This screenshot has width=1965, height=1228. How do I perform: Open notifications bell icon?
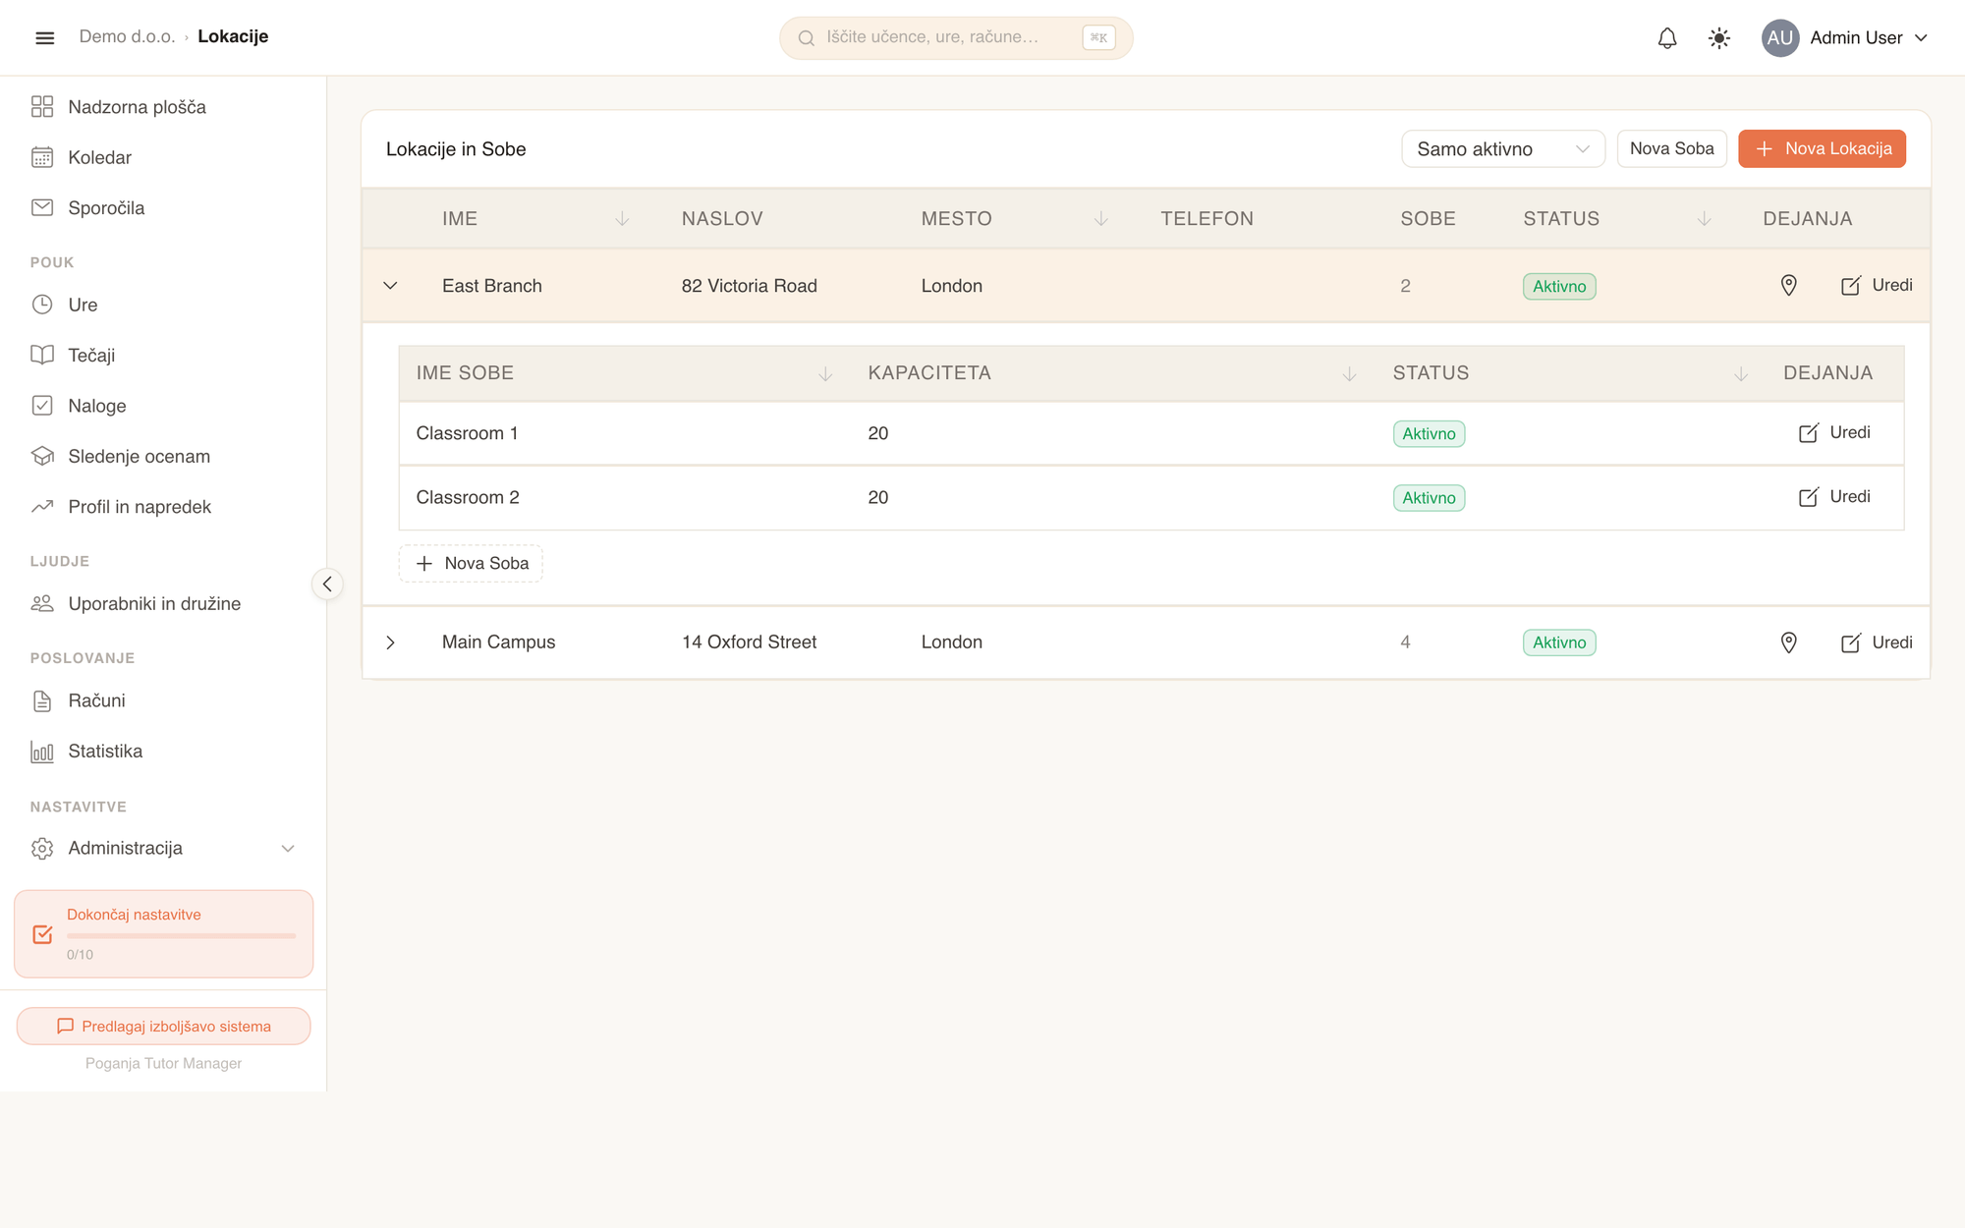pyautogui.click(x=1667, y=38)
